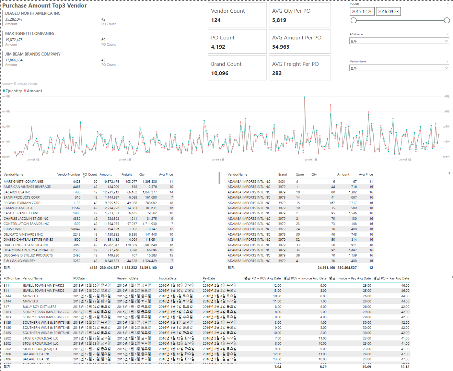This screenshot has width=453, height=371.
Task: Click the 2016년 5월 axis label
Action: coord(218,160)
